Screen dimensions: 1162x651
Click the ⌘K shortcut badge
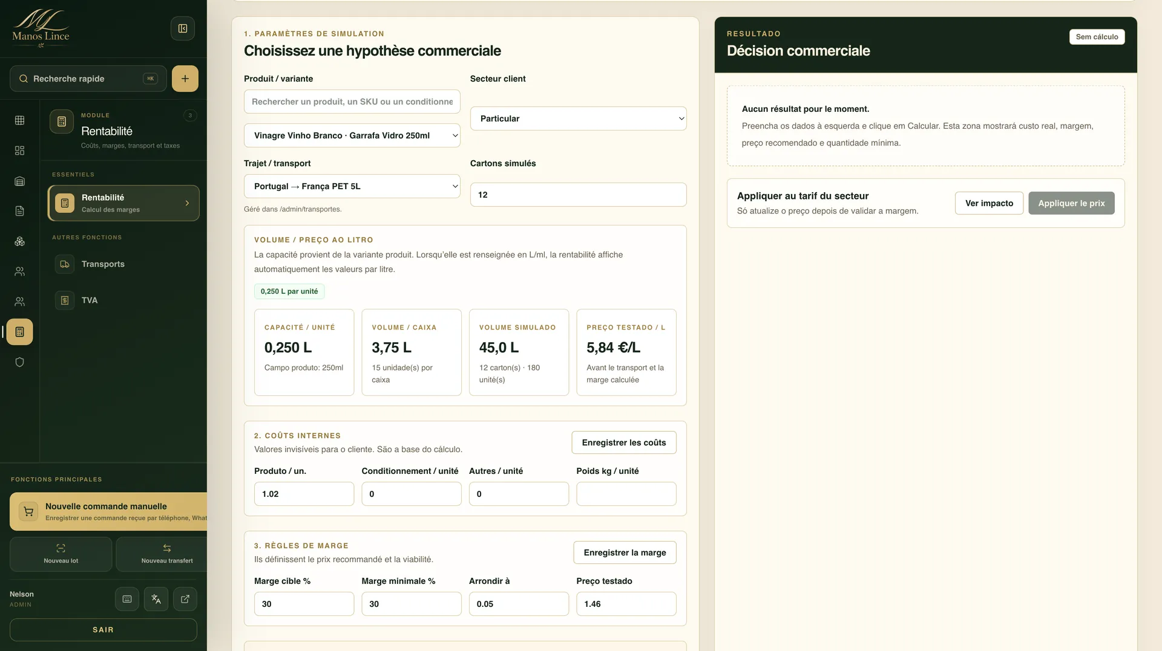(150, 79)
